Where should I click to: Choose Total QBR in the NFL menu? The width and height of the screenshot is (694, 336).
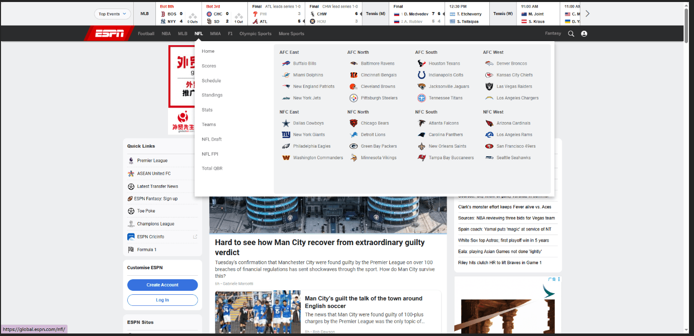(x=212, y=168)
